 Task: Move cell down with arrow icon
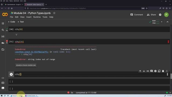point(144,71)
